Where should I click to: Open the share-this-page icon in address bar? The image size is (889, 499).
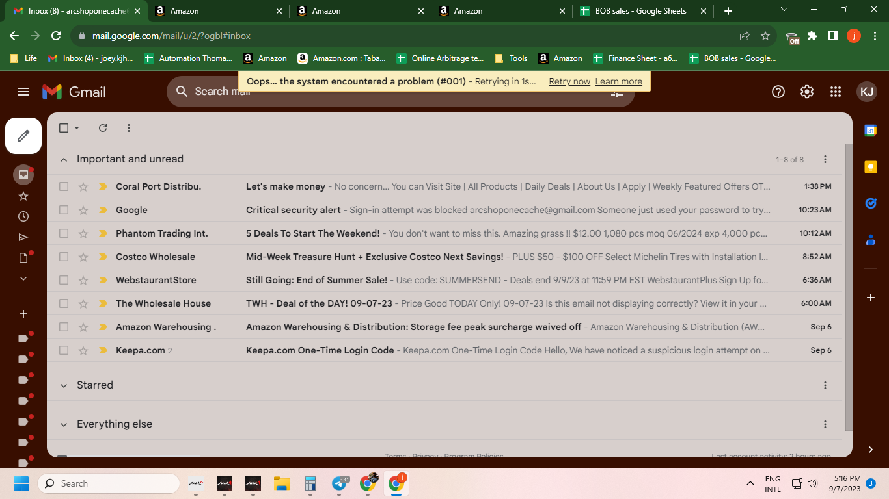(x=745, y=36)
